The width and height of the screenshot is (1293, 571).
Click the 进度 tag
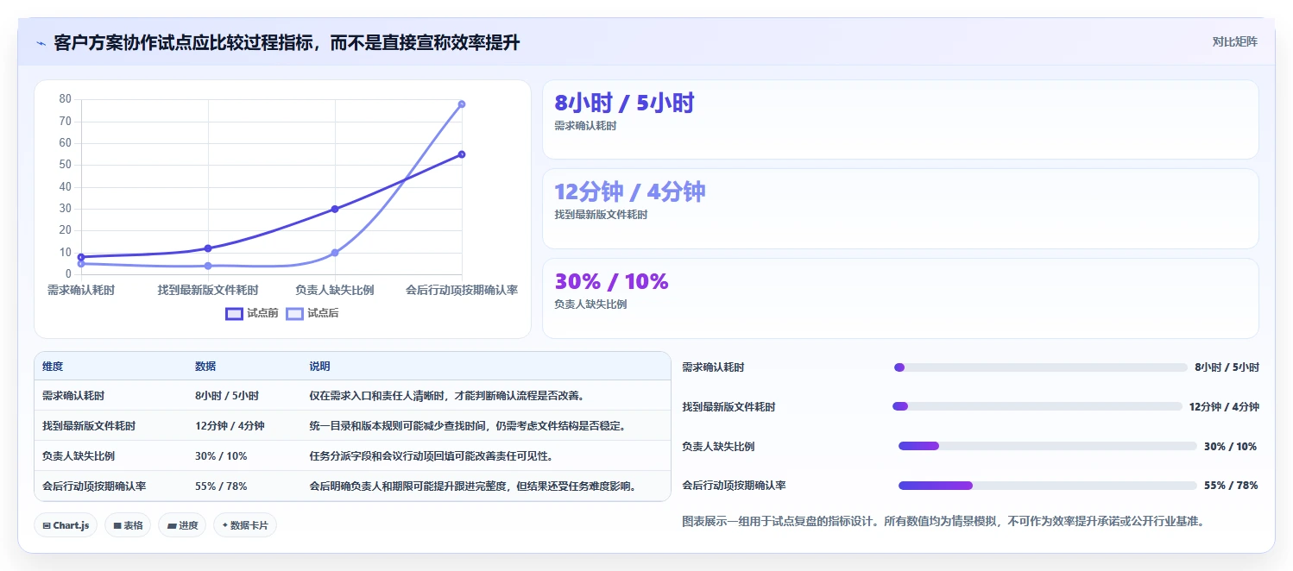(182, 525)
